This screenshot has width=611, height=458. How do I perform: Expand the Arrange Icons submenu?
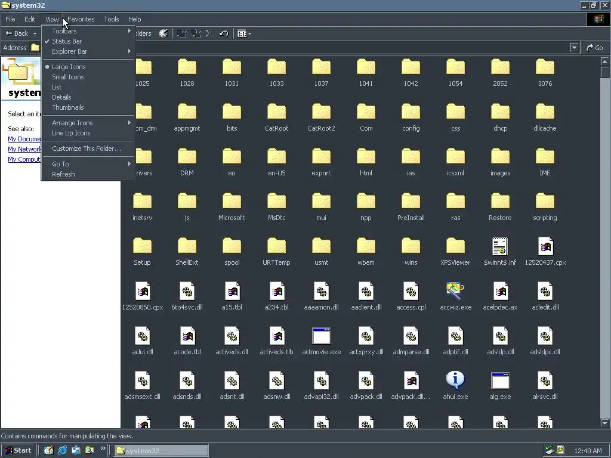(x=88, y=123)
